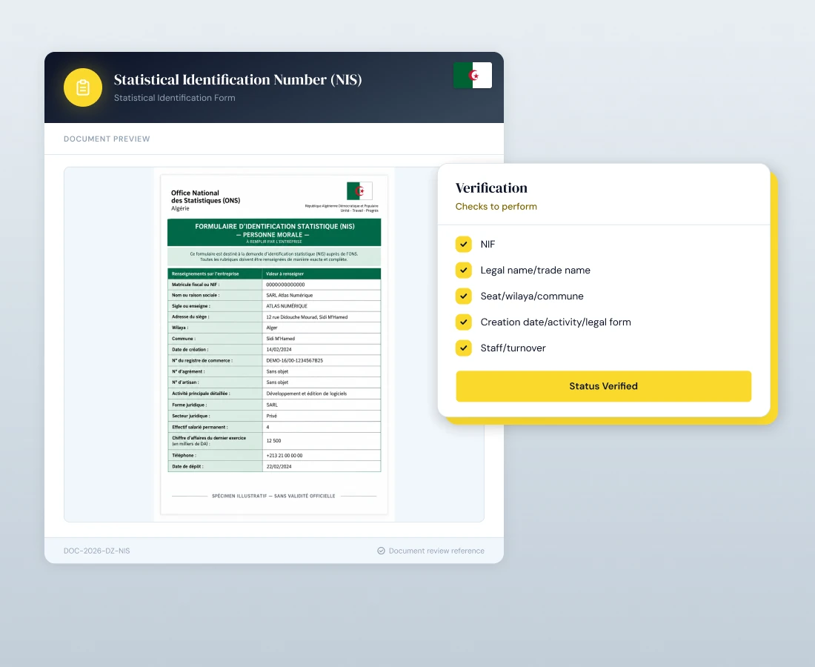The width and height of the screenshot is (815, 667).
Task: Click the phone number +213 21 00 00 00
Action: point(284,455)
